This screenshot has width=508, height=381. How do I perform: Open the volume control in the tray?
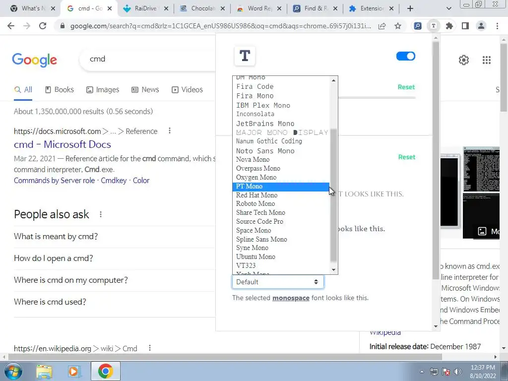(x=458, y=372)
